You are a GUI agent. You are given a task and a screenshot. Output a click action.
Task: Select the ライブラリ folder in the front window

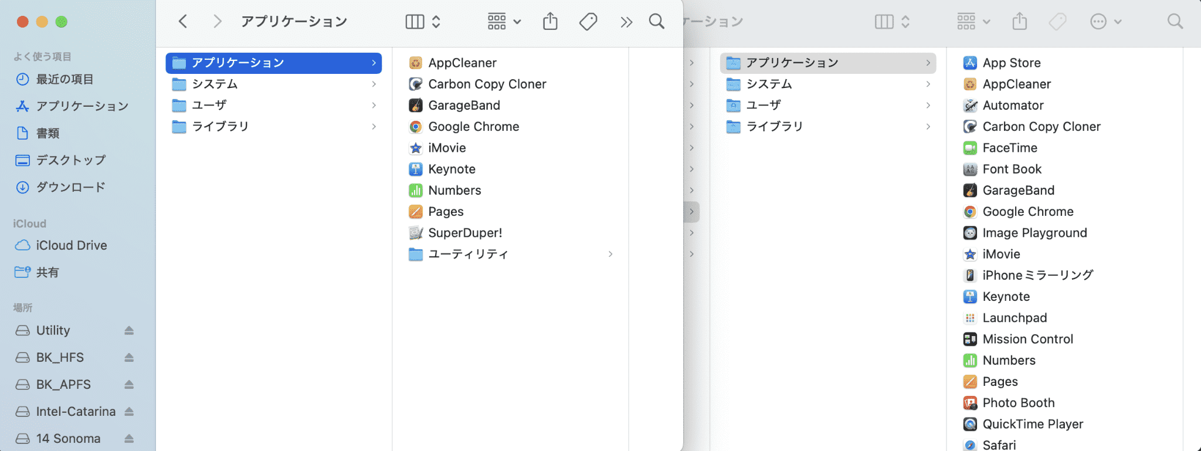(x=274, y=126)
